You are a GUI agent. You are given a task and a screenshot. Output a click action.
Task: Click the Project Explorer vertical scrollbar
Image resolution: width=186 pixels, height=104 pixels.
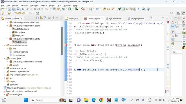coord(62,41)
